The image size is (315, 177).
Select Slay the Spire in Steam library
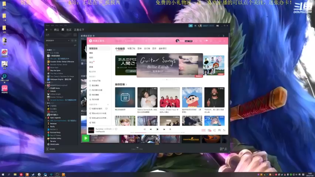[55, 70]
